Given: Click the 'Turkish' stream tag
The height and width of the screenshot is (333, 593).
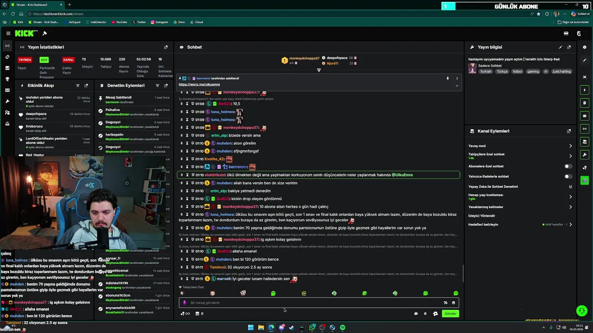Looking at the screenshot, I should tap(486, 72).
